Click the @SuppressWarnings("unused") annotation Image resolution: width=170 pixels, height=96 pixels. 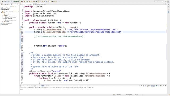46,71
